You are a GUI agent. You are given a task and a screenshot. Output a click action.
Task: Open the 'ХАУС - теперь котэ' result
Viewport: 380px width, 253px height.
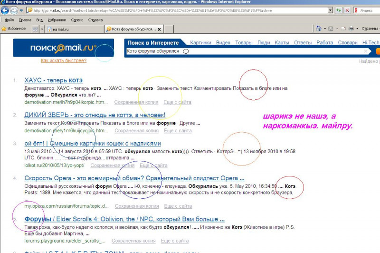point(53,80)
